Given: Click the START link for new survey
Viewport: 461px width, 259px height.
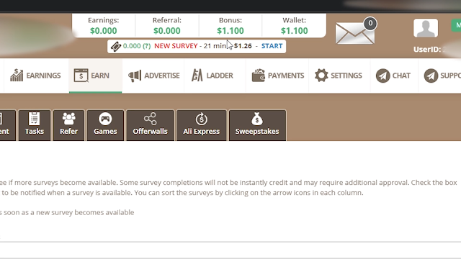Looking at the screenshot, I should (272, 46).
